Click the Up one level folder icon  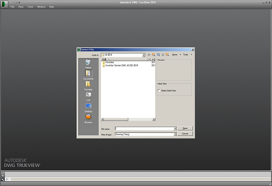tap(153, 55)
